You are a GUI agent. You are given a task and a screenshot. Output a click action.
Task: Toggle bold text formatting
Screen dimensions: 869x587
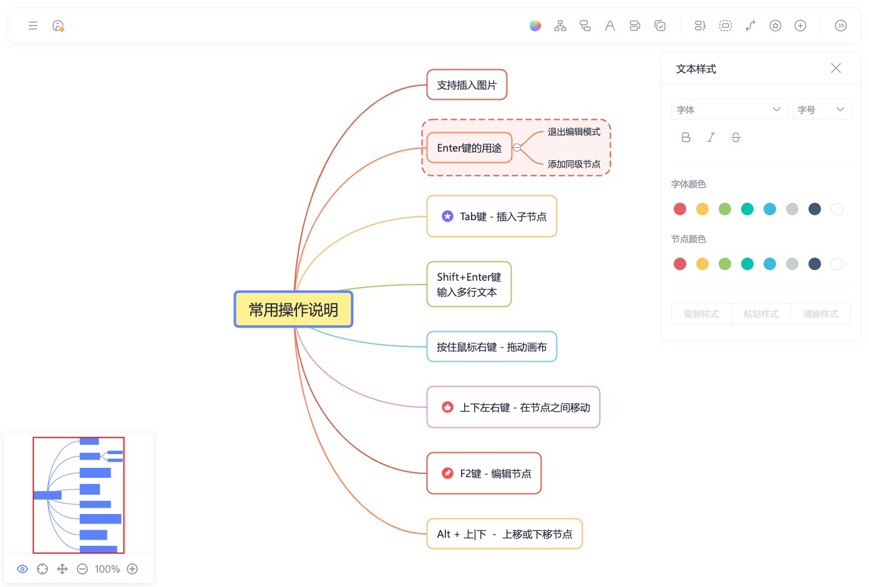point(686,137)
